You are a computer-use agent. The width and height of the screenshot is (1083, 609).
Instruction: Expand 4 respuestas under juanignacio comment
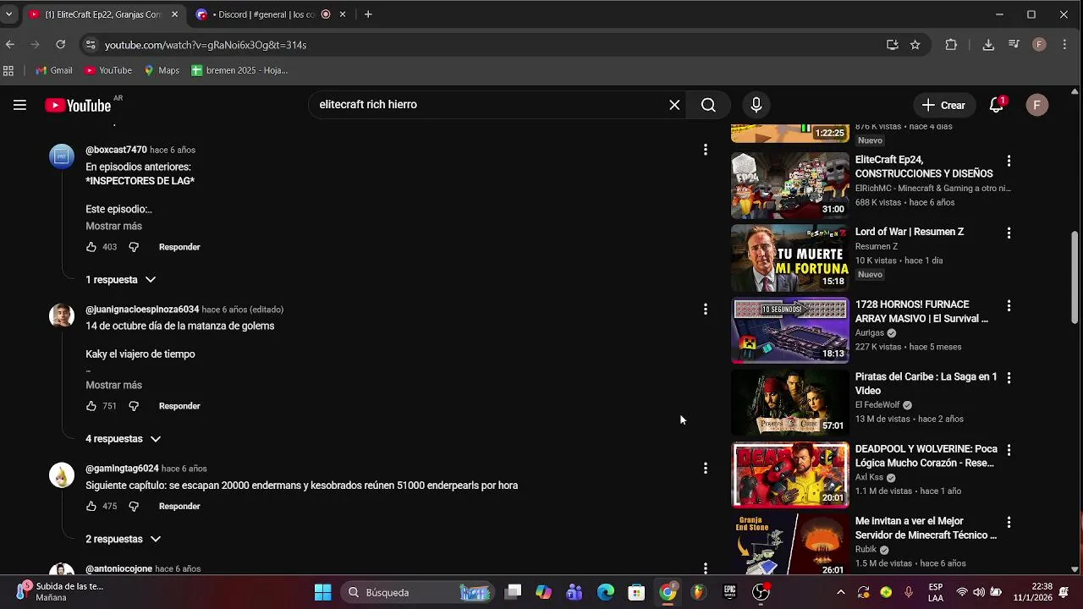tap(123, 439)
